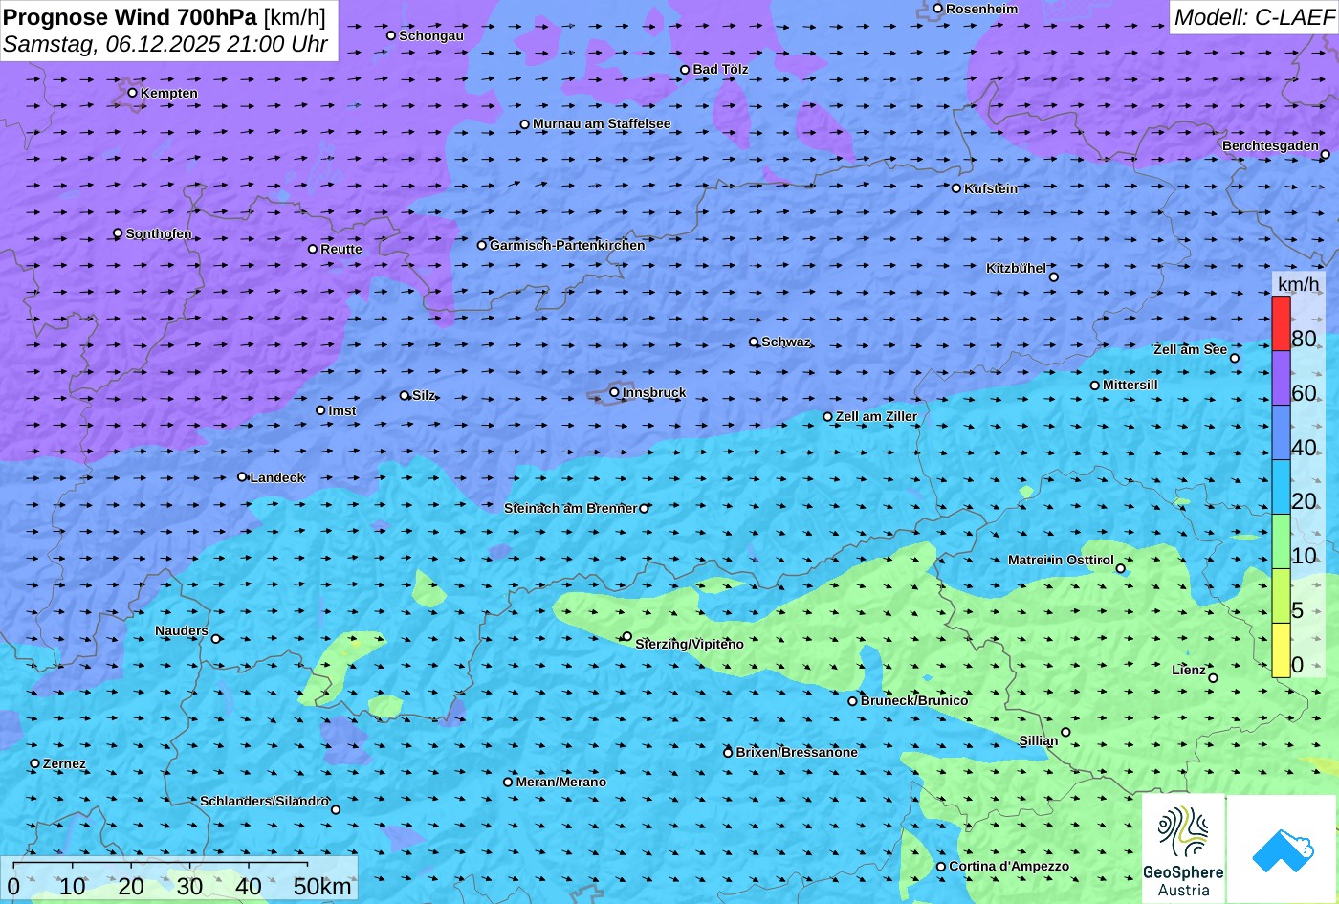
Task: Click the yellow 0 km/h legend swatch
Action: click(1281, 650)
